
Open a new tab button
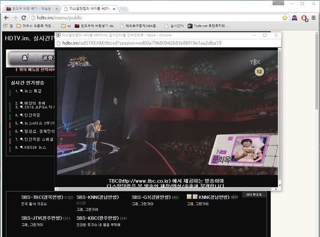(x=123, y=9)
